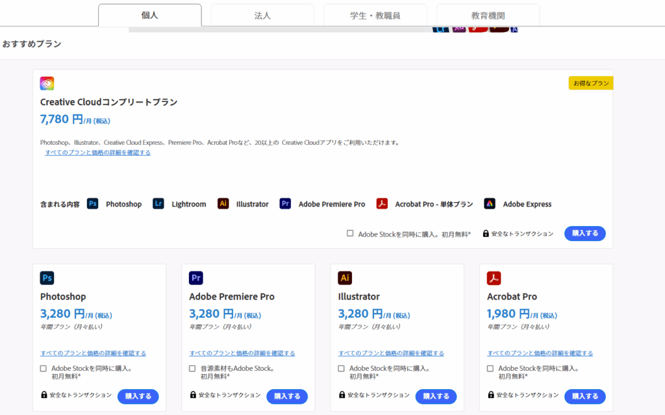Select the 教育機関 tab

pyautogui.click(x=488, y=15)
